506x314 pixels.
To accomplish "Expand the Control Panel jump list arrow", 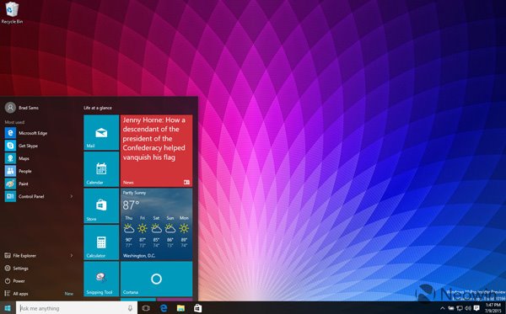I will click(72, 196).
